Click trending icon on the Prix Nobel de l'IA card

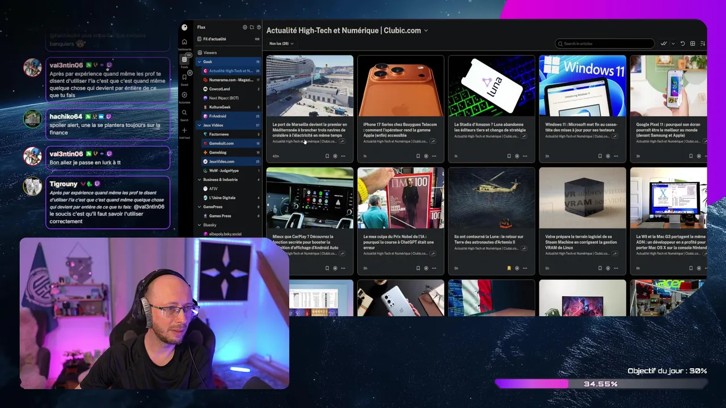tap(433, 254)
